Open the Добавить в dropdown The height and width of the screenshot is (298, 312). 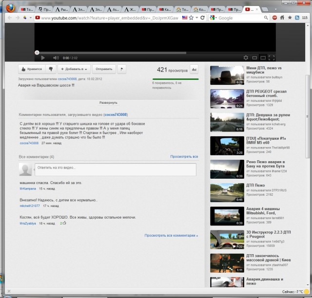pos(75,69)
